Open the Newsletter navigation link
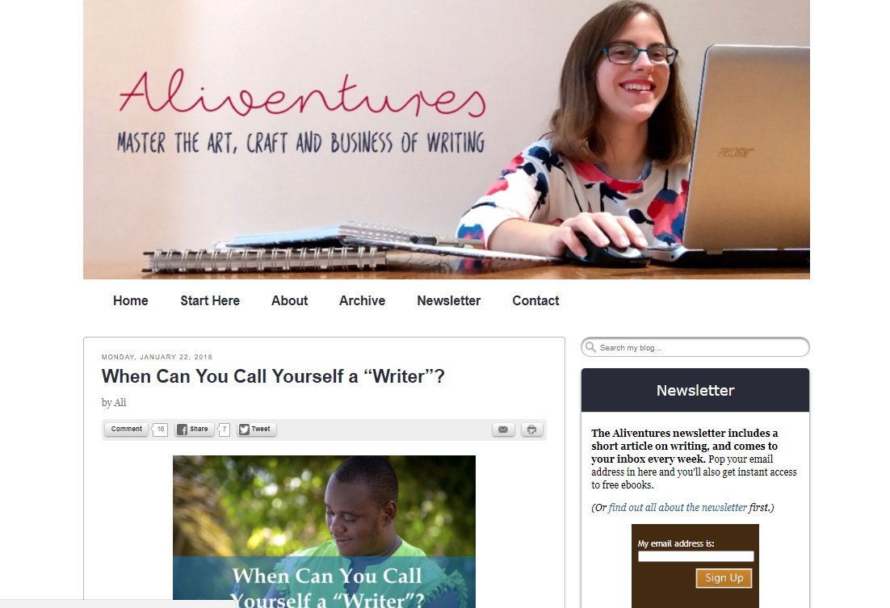 click(449, 301)
